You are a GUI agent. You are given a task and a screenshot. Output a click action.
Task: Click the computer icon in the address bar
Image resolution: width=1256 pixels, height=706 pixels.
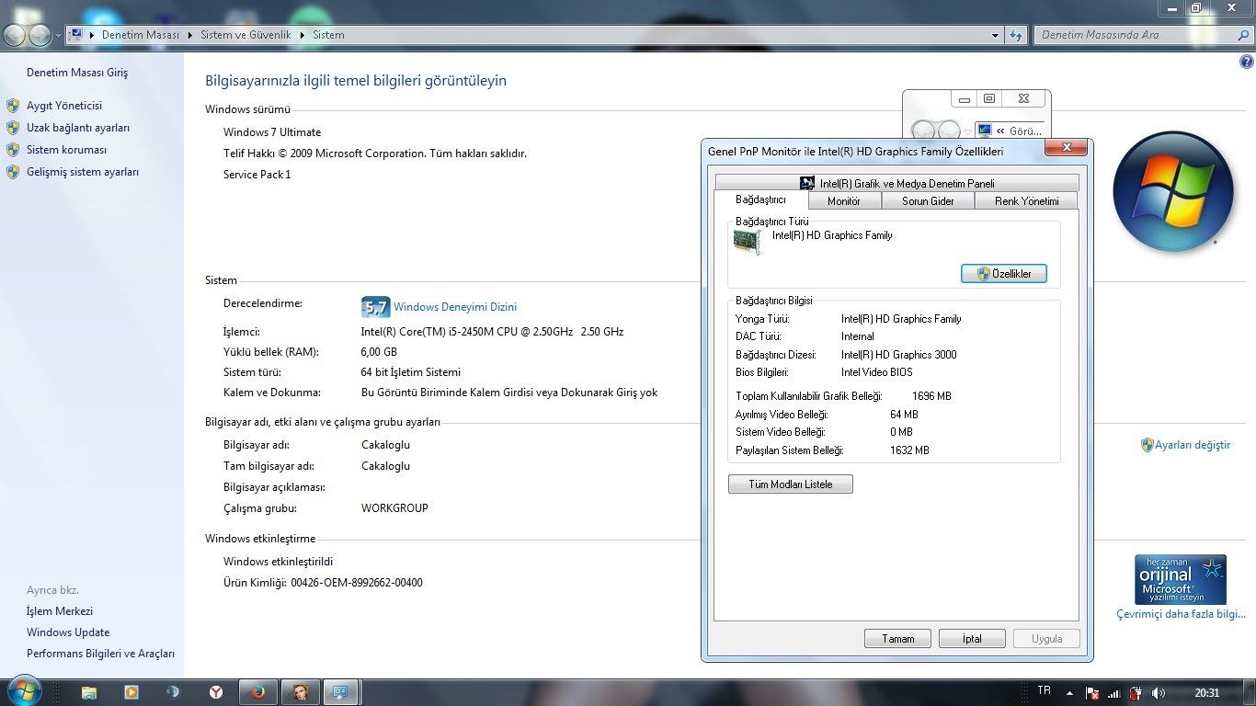pyautogui.click(x=76, y=35)
